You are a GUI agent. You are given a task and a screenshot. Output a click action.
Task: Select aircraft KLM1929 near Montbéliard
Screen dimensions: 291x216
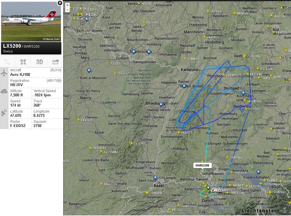click(x=101, y=184)
